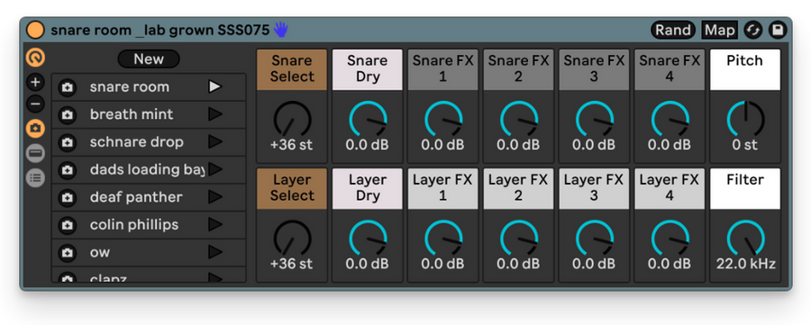The height and width of the screenshot is (325, 811).
Task: Toggle the grey chain selector view icon
Action: click(x=35, y=153)
